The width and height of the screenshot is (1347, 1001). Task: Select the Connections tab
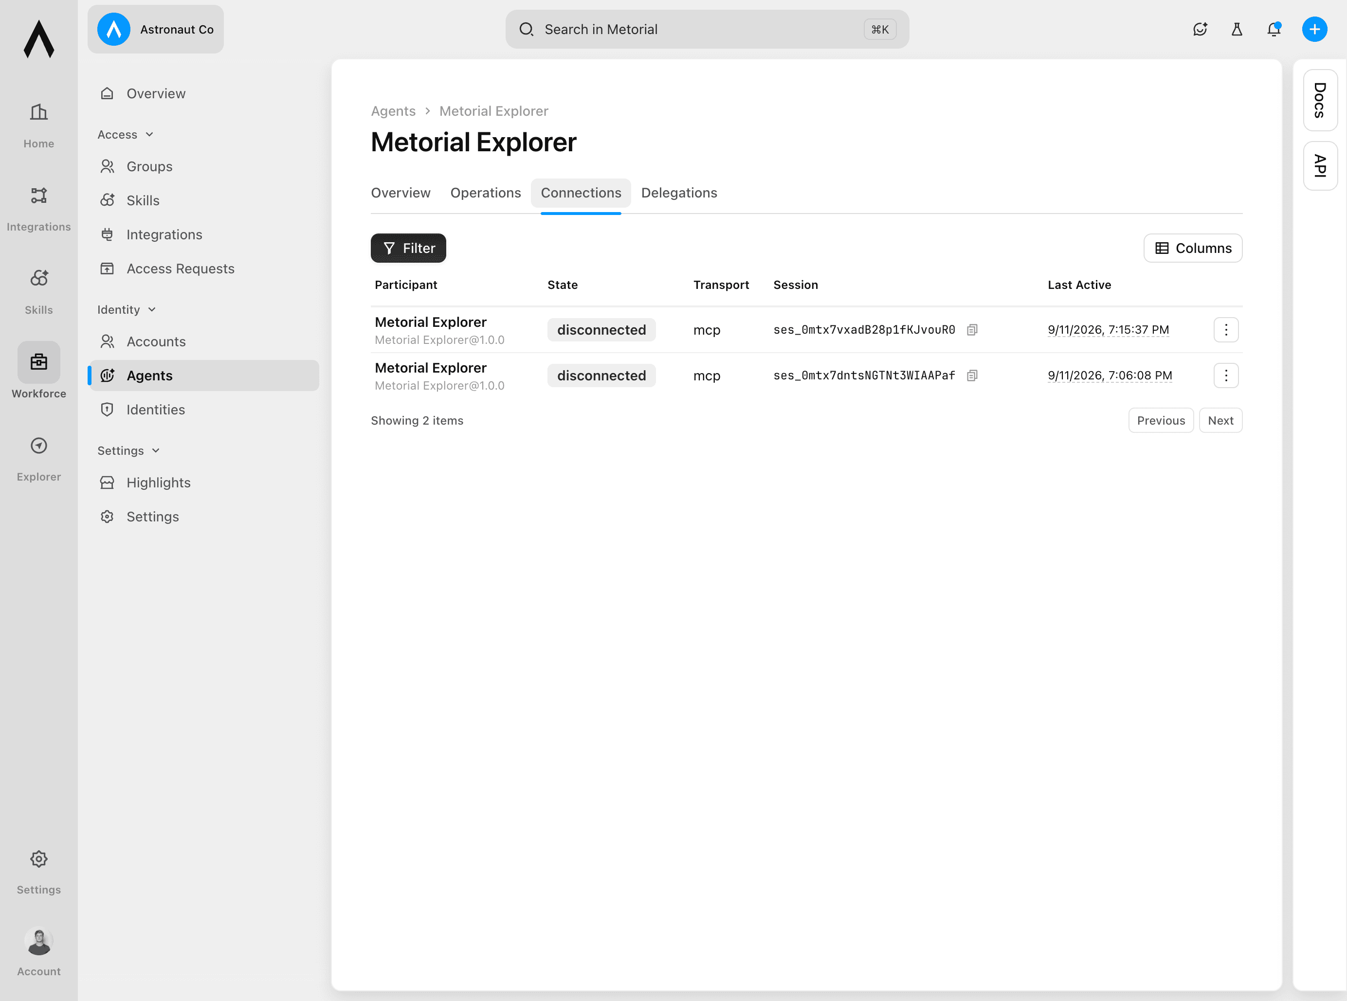coord(581,193)
